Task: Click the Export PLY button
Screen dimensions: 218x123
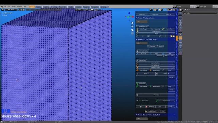Action: [168, 14]
